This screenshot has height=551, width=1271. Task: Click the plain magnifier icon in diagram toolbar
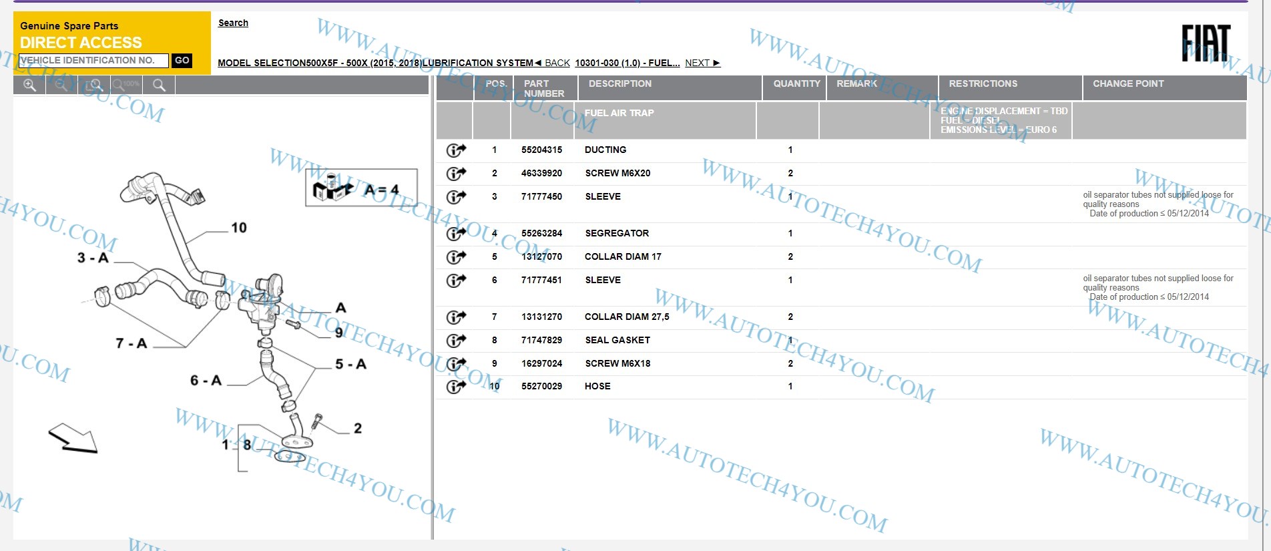[159, 85]
